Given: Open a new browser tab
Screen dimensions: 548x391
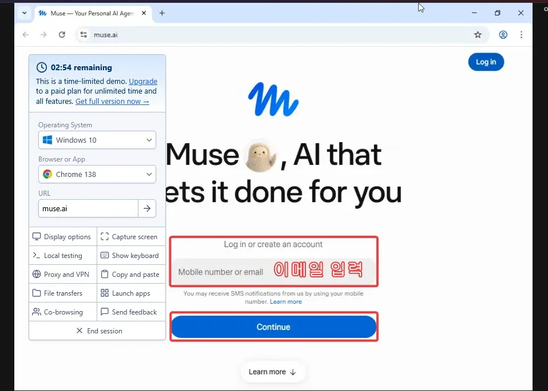Looking at the screenshot, I should pyautogui.click(x=162, y=13).
